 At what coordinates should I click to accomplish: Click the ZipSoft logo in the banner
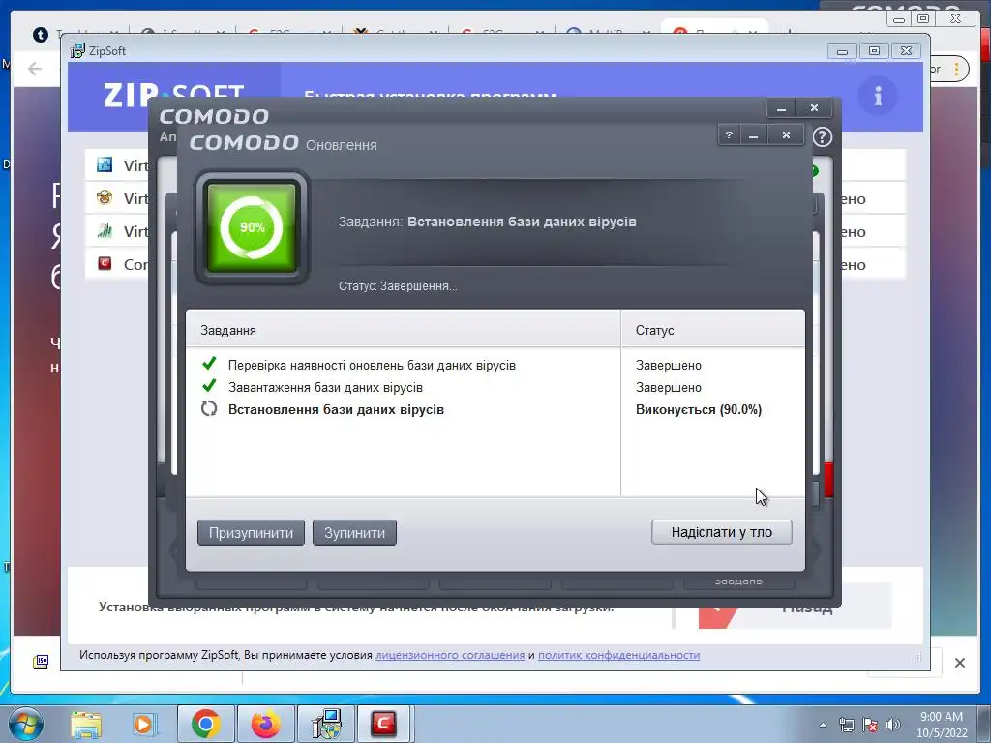pyautogui.click(x=173, y=96)
